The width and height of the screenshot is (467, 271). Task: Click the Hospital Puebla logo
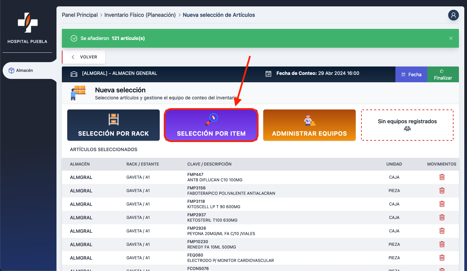[28, 24]
